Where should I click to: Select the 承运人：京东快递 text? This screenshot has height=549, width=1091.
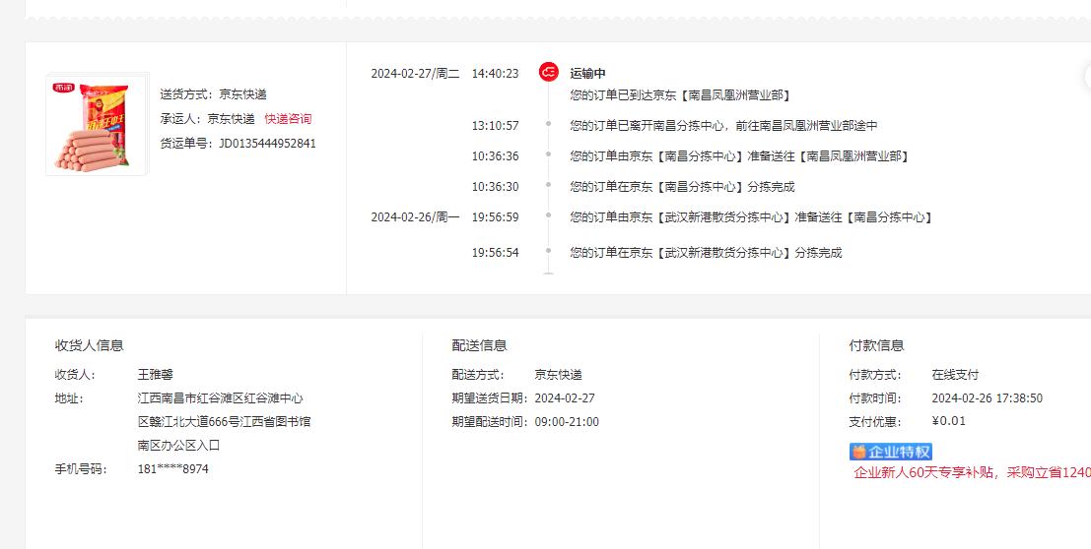(x=207, y=119)
